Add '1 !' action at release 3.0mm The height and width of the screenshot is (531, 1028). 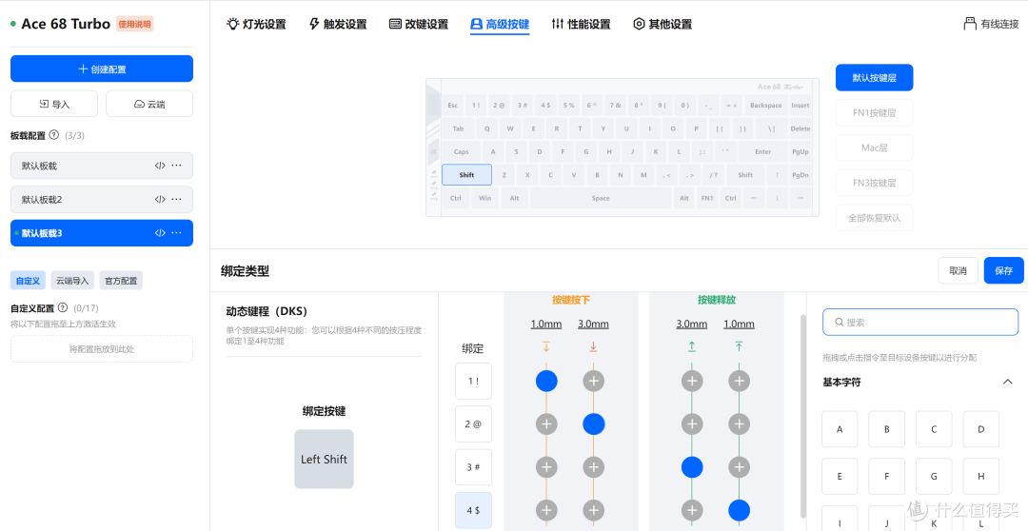(692, 381)
